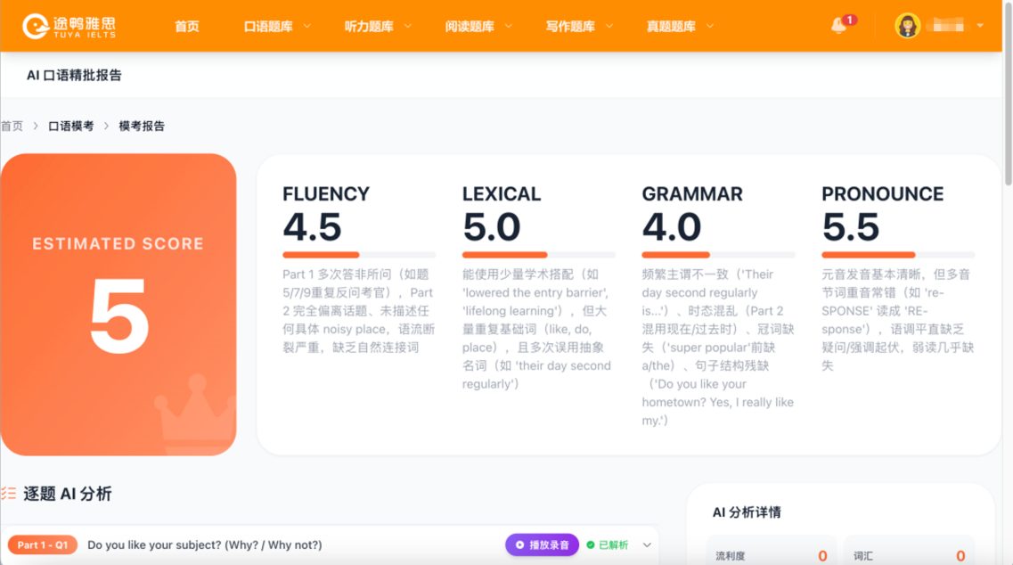Open the 阅读题库 menu

478,27
